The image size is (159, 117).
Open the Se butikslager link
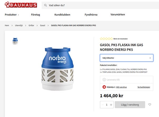(x=144, y=87)
